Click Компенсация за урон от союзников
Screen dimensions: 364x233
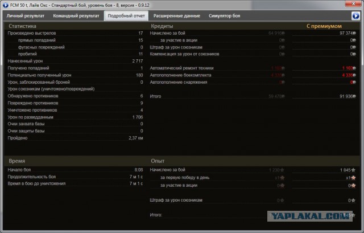(x=184, y=54)
